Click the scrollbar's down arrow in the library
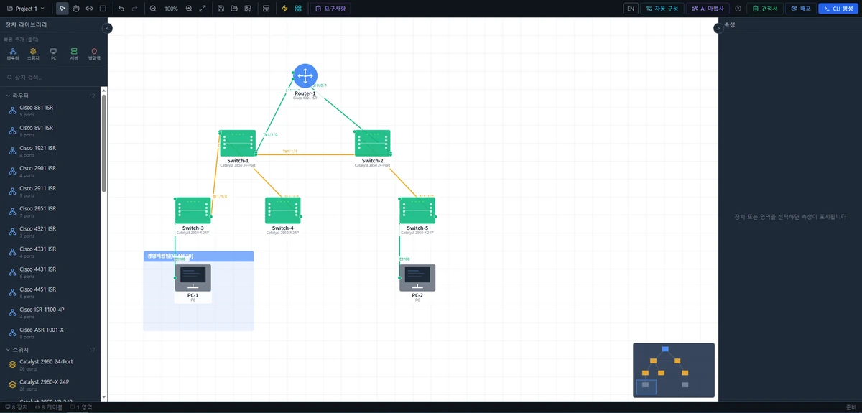This screenshot has height=413, width=862. coord(104,397)
